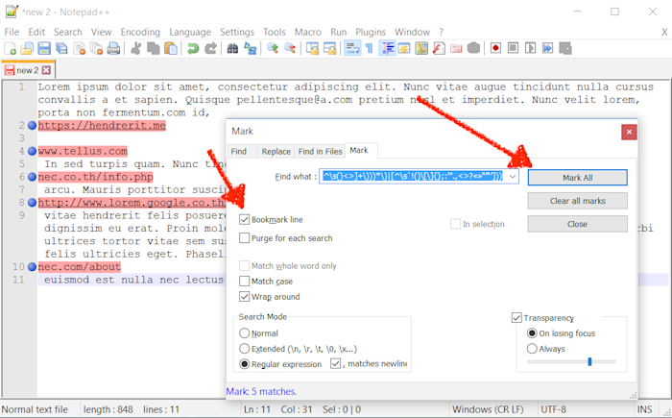Click the bookmark marker on line 2
This screenshot has height=418, width=672.
32,125
